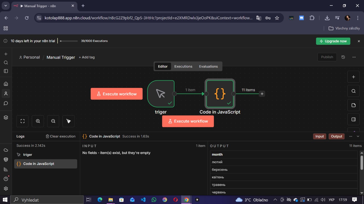
Task: Switch to the Evaluations tab
Action: [x=208, y=66]
